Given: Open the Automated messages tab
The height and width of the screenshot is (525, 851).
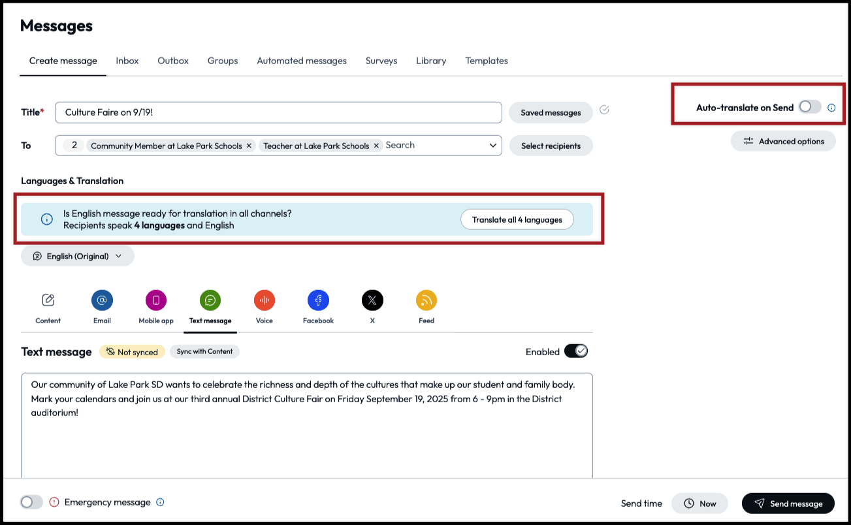Looking at the screenshot, I should click(x=301, y=61).
